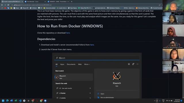Open Excel from the taskbar
The width and height of the screenshot is (184, 103).
16,101
